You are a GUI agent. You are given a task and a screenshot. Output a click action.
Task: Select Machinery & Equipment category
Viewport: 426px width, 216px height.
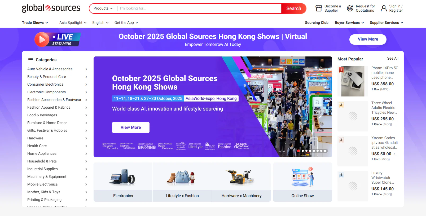click(47, 177)
